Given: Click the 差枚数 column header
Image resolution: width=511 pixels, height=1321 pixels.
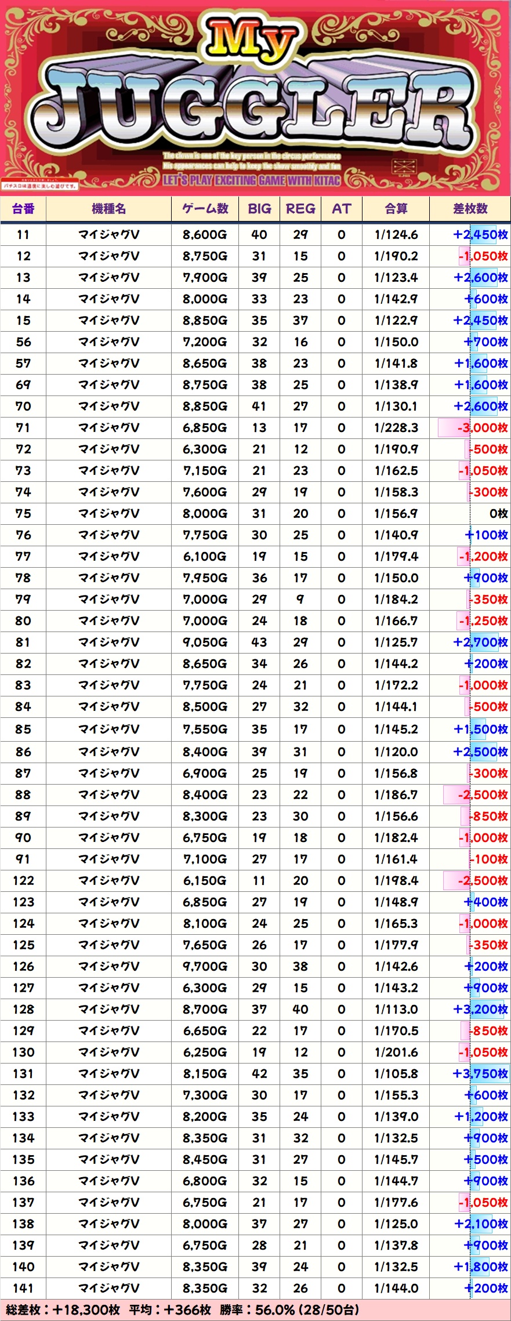Looking at the screenshot, I should coord(470,209).
